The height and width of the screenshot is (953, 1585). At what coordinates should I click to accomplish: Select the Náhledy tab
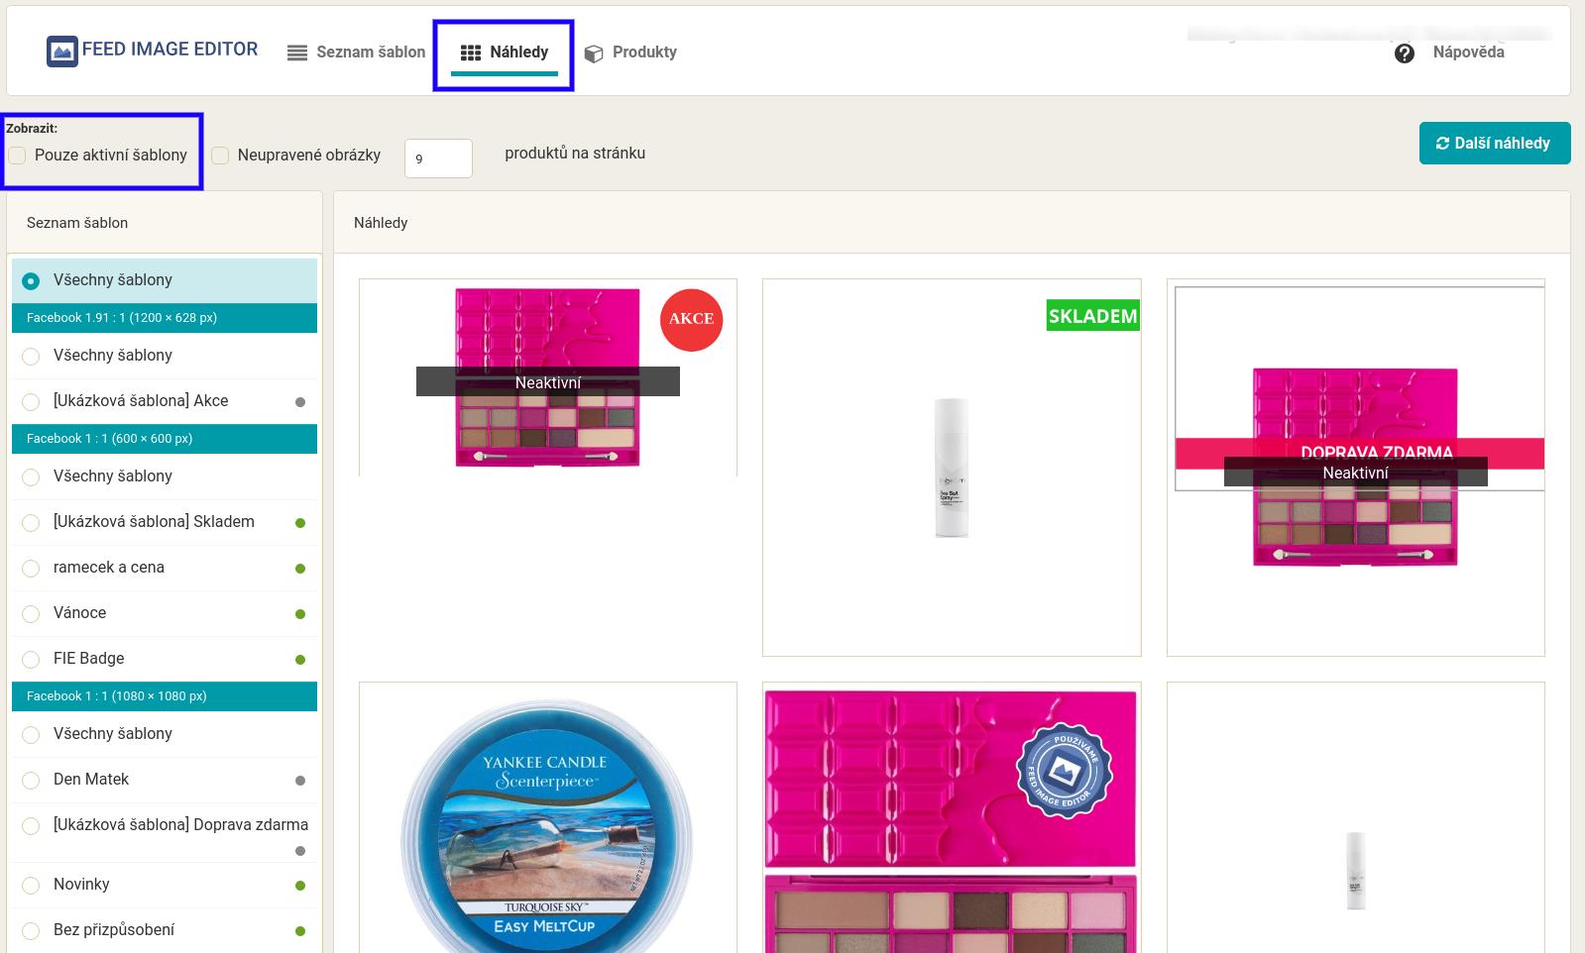[x=504, y=53]
